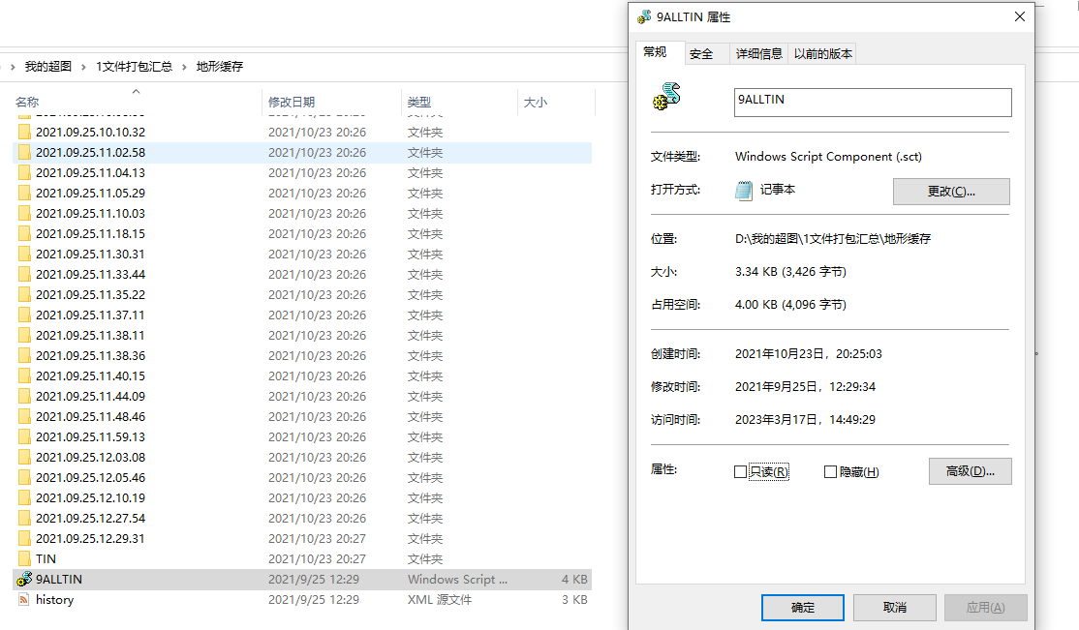Select the 9ALLTIN file name in list
This screenshot has height=630, width=1079.
coord(59,579)
